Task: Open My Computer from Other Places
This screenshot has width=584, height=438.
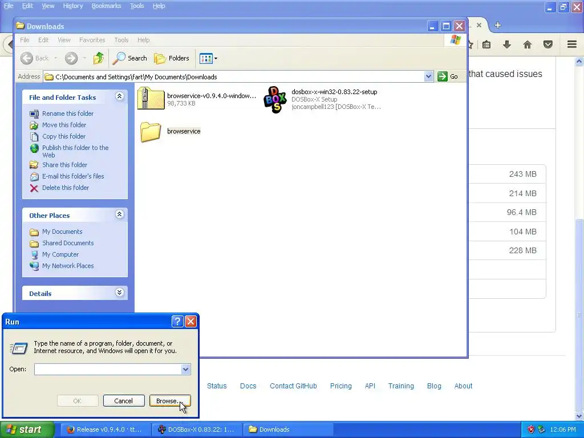Action: [x=60, y=254]
